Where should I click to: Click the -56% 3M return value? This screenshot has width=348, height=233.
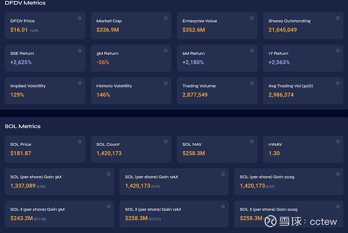(x=103, y=62)
